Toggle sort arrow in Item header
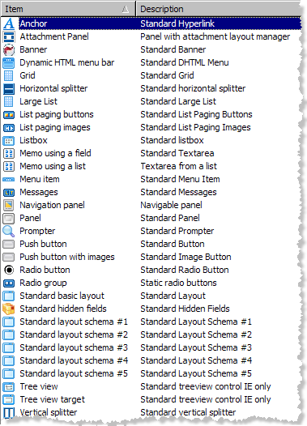This screenshot has height=426, width=307. [126, 9]
